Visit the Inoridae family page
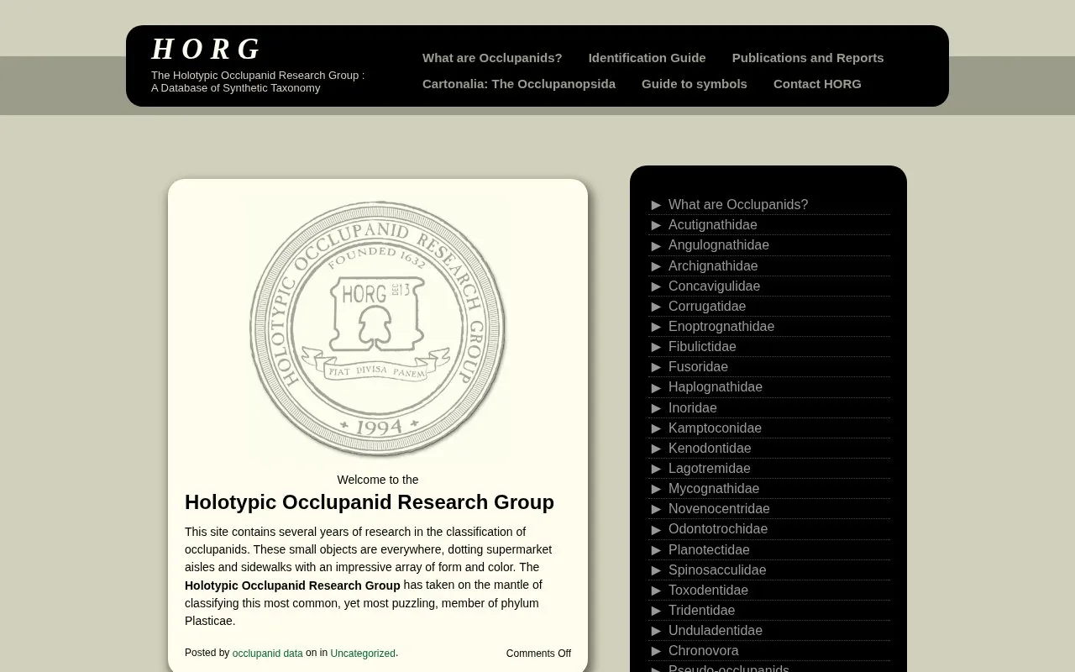 [693, 407]
